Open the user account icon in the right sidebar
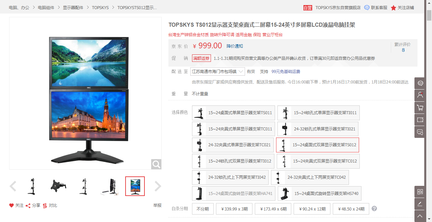The image size is (432, 222). click(x=420, y=95)
